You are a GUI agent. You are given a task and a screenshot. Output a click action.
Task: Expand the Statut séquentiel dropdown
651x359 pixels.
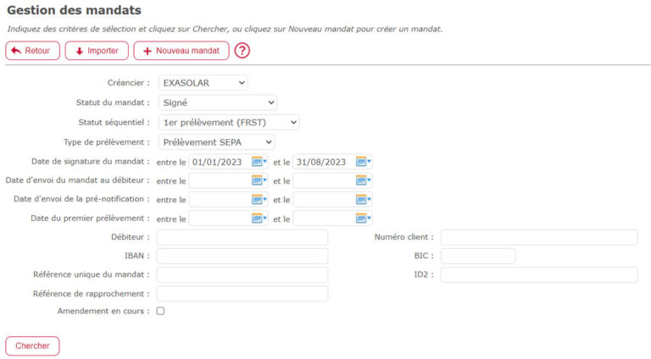[x=229, y=122]
